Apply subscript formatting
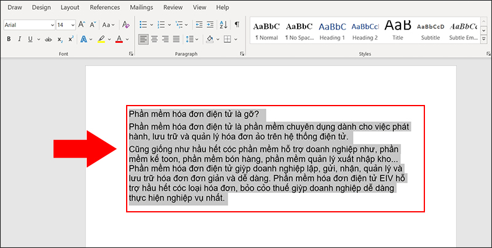The image size is (492, 248). coord(60,39)
